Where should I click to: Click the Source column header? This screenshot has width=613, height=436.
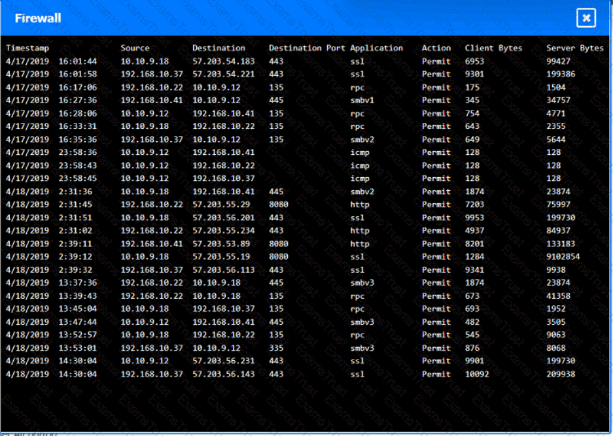[x=135, y=48]
